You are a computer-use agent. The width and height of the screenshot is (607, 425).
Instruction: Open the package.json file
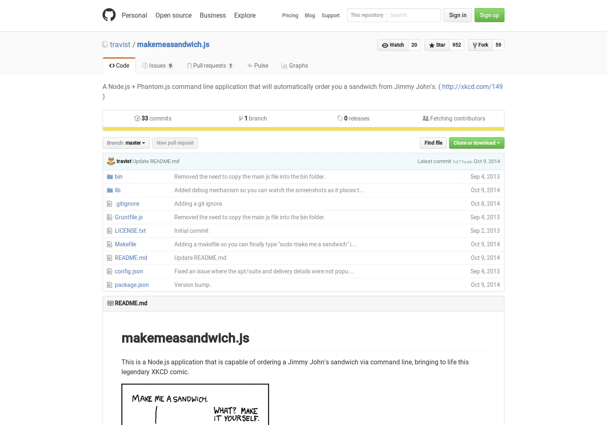pyautogui.click(x=132, y=285)
